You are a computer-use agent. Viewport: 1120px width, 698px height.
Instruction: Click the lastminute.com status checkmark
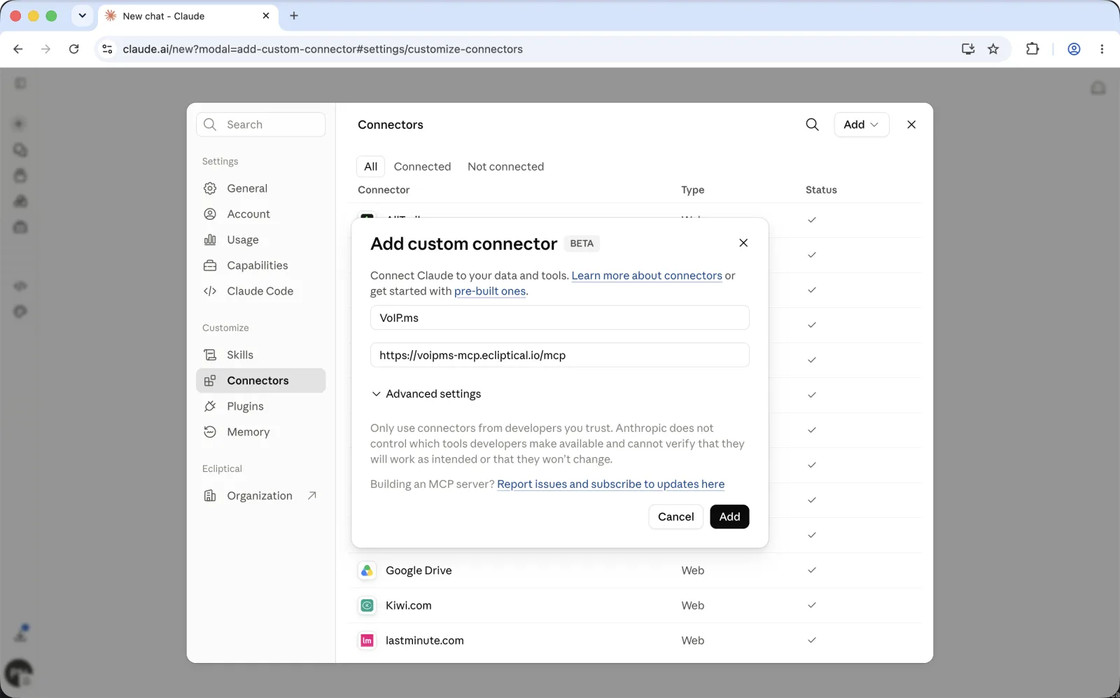pyautogui.click(x=812, y=640)
